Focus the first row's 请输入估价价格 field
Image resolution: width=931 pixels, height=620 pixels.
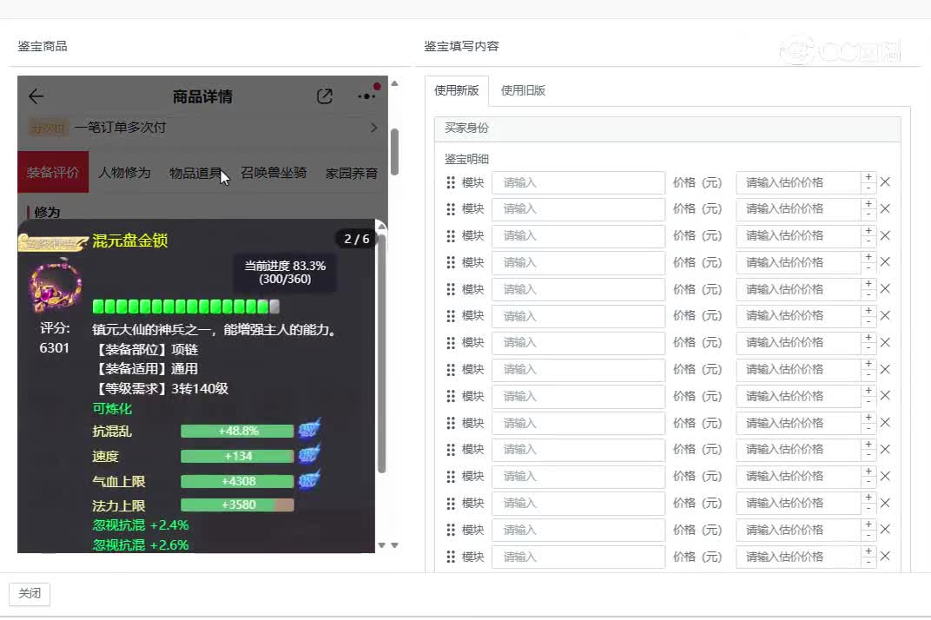click(798, 182)
